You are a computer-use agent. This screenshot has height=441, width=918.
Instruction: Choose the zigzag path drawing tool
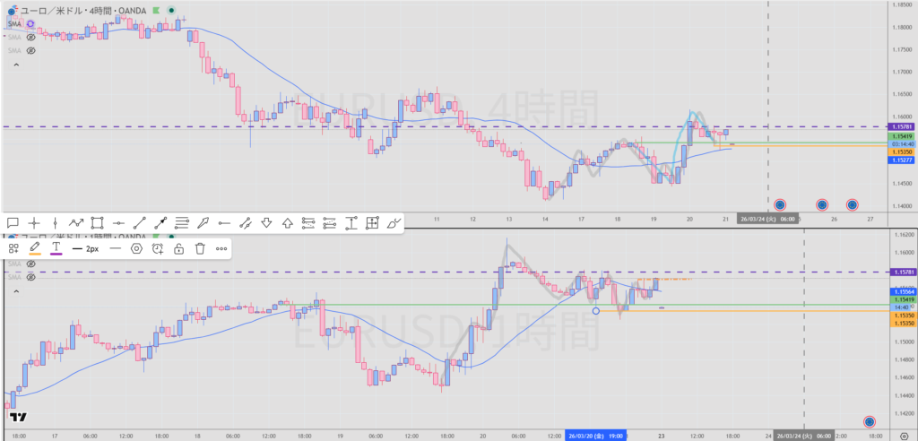76,221
